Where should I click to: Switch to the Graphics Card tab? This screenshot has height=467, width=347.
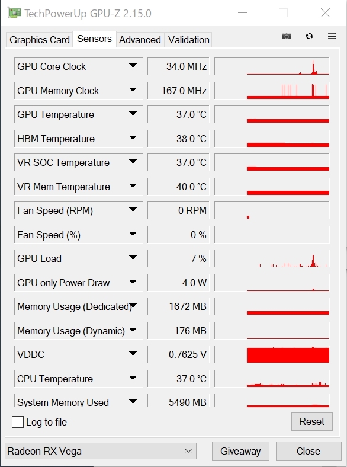coord(39,40)
